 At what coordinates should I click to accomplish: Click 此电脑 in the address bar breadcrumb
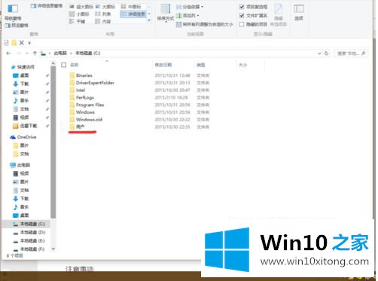(60, 53)
